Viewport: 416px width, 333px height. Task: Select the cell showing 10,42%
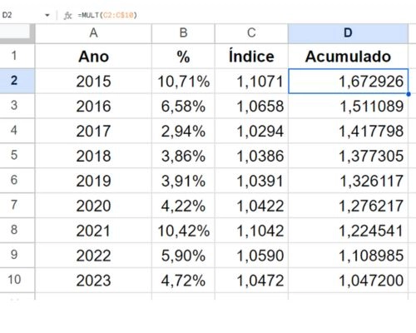183,231
